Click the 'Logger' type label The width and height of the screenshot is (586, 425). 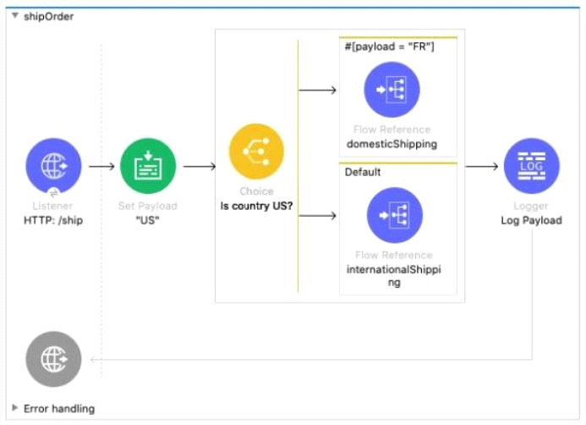click(531, 206)
